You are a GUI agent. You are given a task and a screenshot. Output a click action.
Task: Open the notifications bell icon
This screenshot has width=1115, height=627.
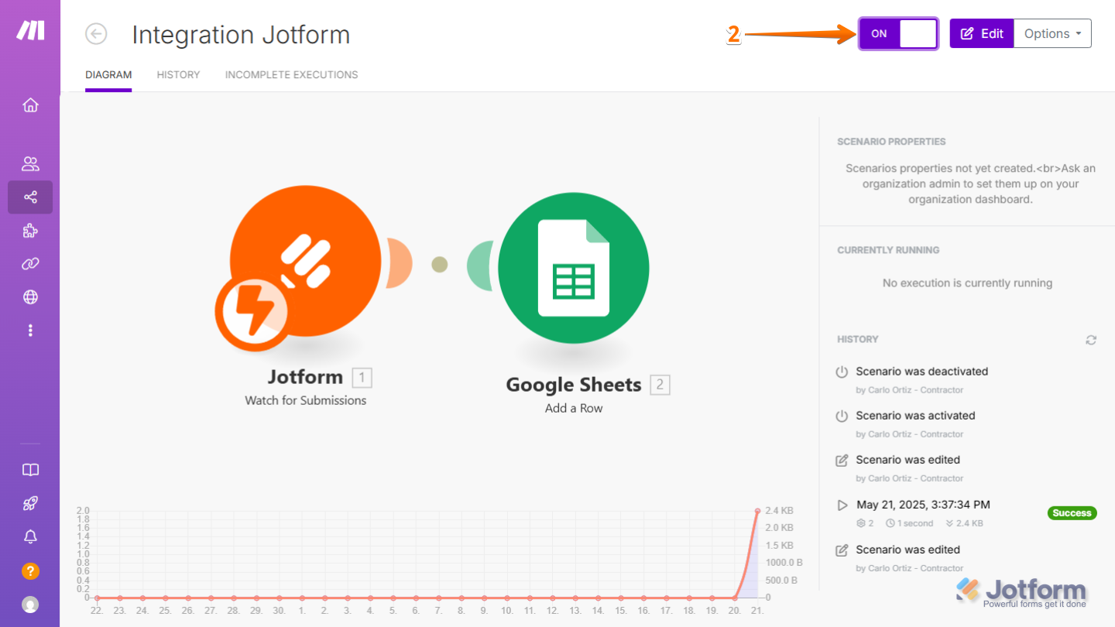point(30,536)
